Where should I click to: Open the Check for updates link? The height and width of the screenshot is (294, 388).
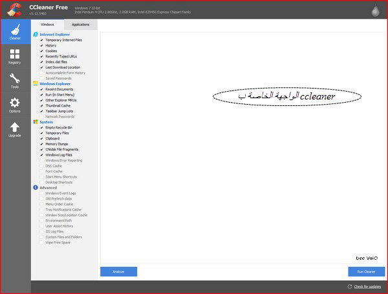367,287
